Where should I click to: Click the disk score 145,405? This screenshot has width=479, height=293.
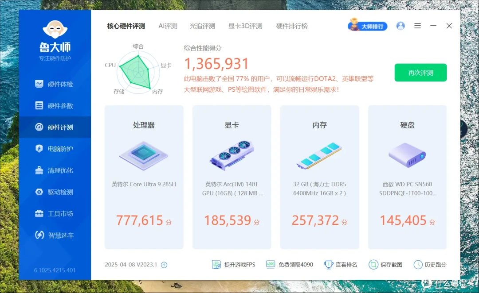click(x=403, y=220)
